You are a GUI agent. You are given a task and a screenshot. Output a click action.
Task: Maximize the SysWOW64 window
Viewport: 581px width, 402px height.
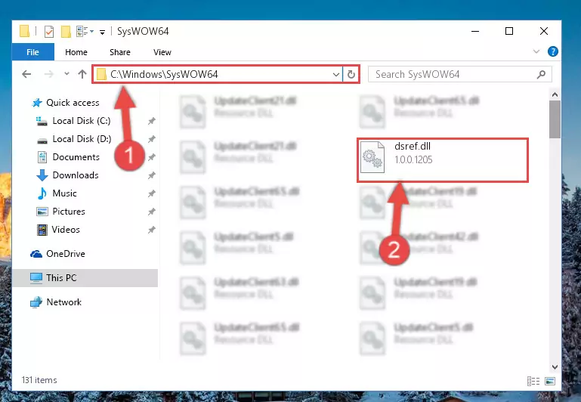click(509, 32)
